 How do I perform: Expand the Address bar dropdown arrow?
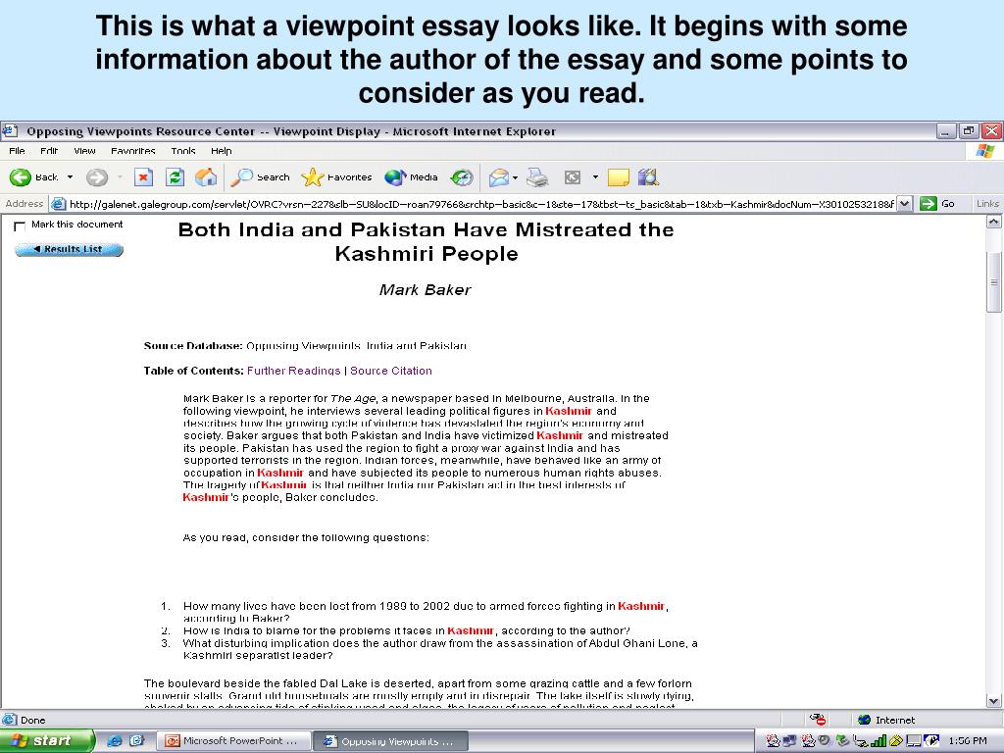pos(904,204)
